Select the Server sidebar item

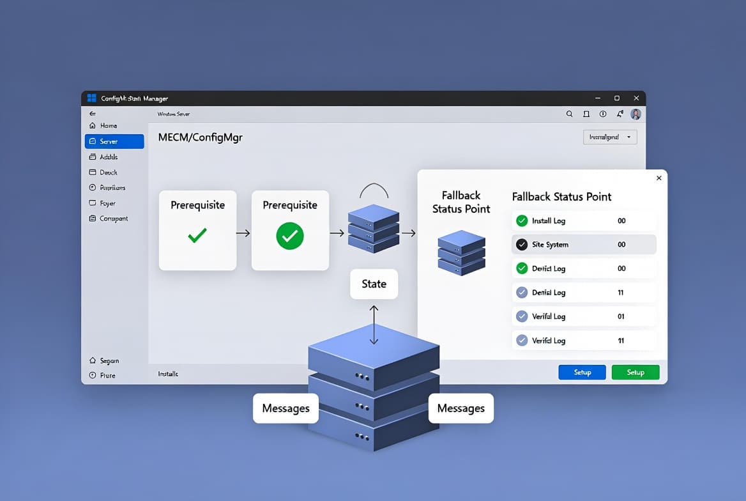pos(114,141)
